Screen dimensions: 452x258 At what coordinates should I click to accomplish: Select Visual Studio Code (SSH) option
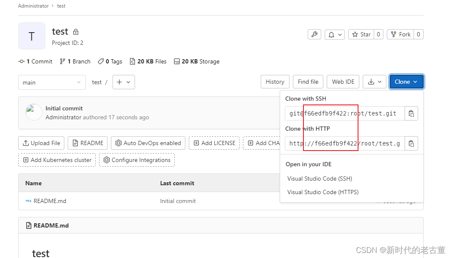[320, 178]
